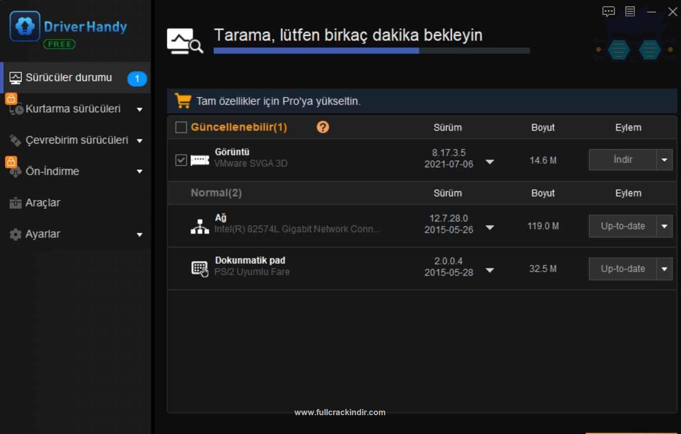Select Kurtarma sürücüleri menu item
This screenshot has height=434, width=681.
point(75,109)
